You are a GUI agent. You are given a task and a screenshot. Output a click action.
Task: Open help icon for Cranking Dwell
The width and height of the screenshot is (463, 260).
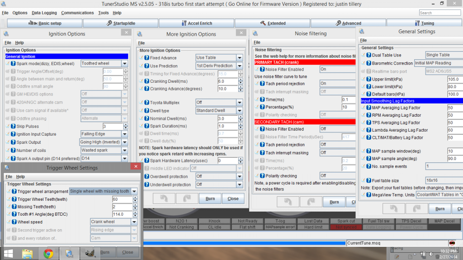[x=146, y=81]
